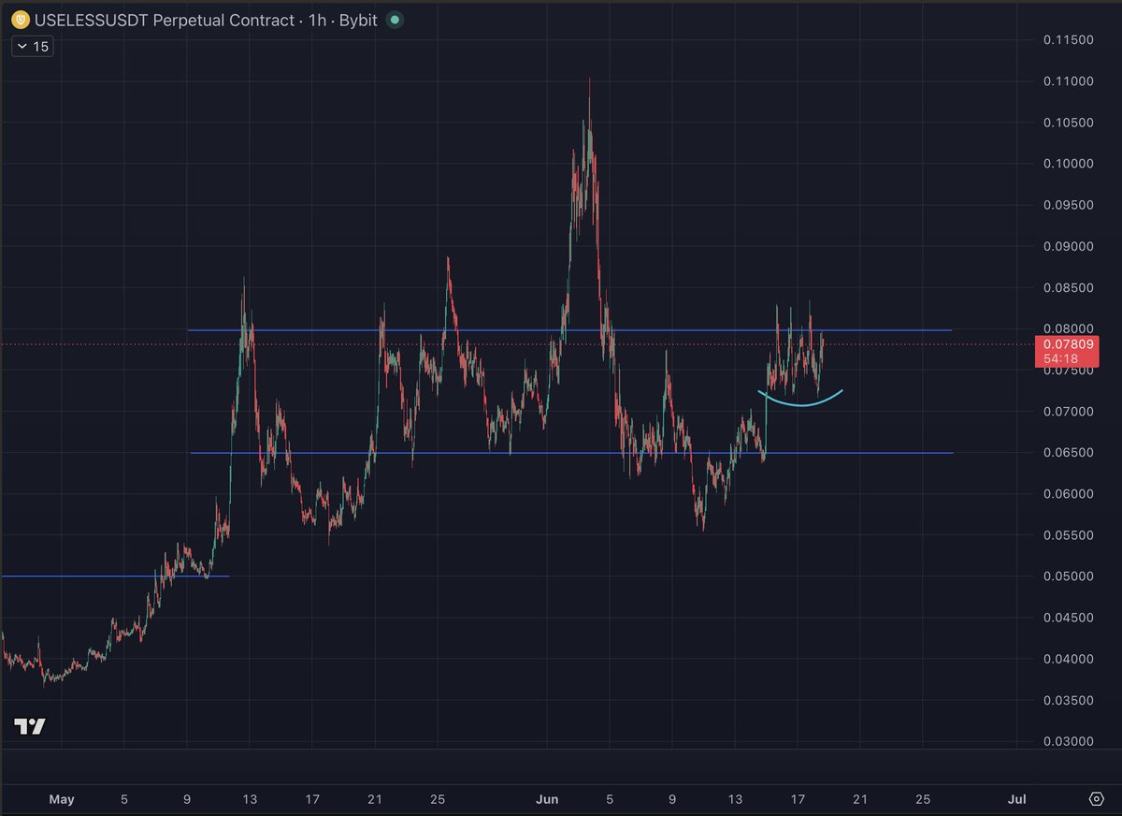This screenshot has width=1122, height=816.
Task: Click the 0.11500 price axis label
Action: (x=1069, y=40)
